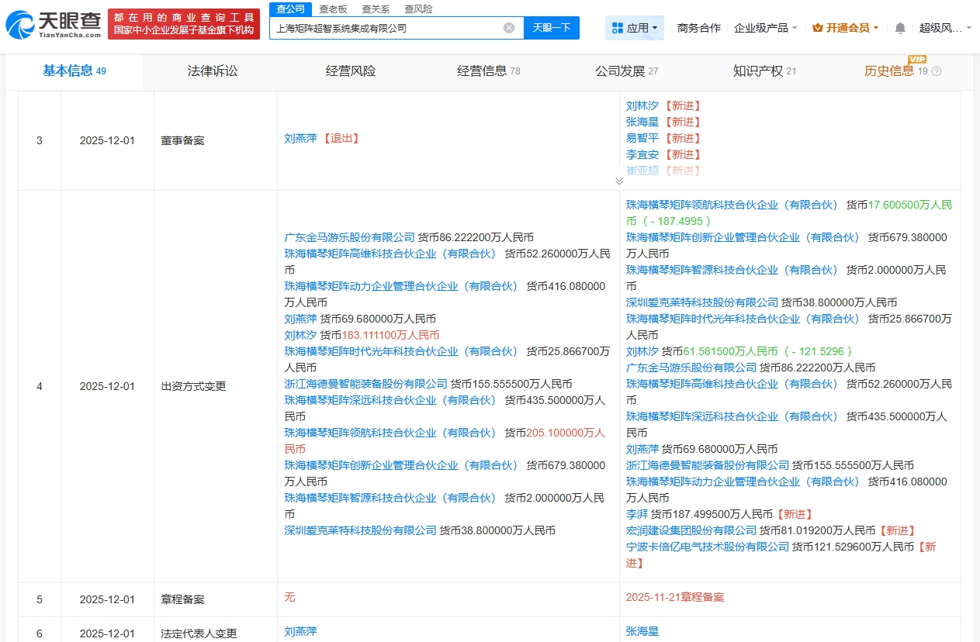This screenshot has height=642, width=980.
Task: Open the notification bell icon
Action: (899, 26)
